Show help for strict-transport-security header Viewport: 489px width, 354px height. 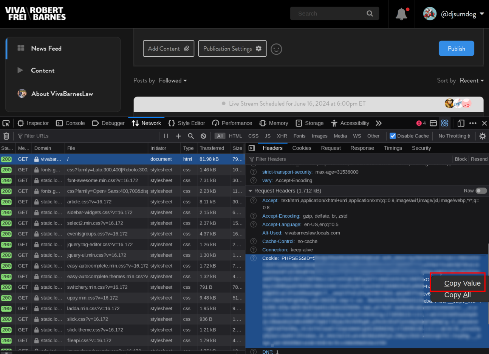pos(254,172)
